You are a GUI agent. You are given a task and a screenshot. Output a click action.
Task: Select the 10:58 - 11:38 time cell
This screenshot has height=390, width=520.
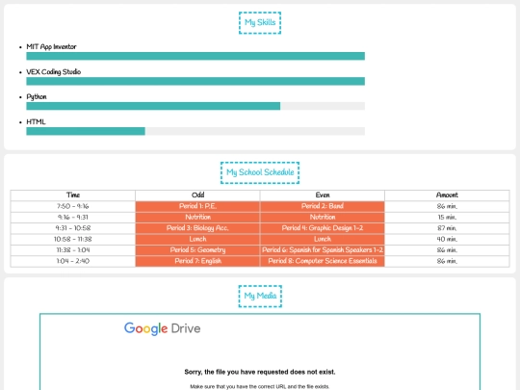pyautogui.click(x=73, y=239)
